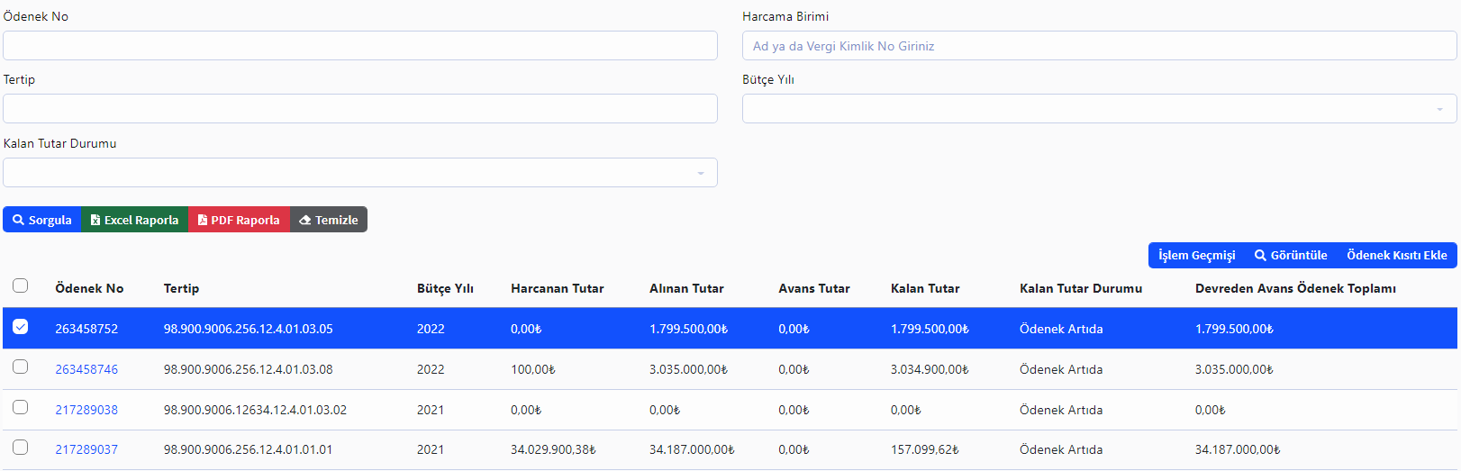
Task: Export results with Excel Raporla
Action: (x=134, y=220)
